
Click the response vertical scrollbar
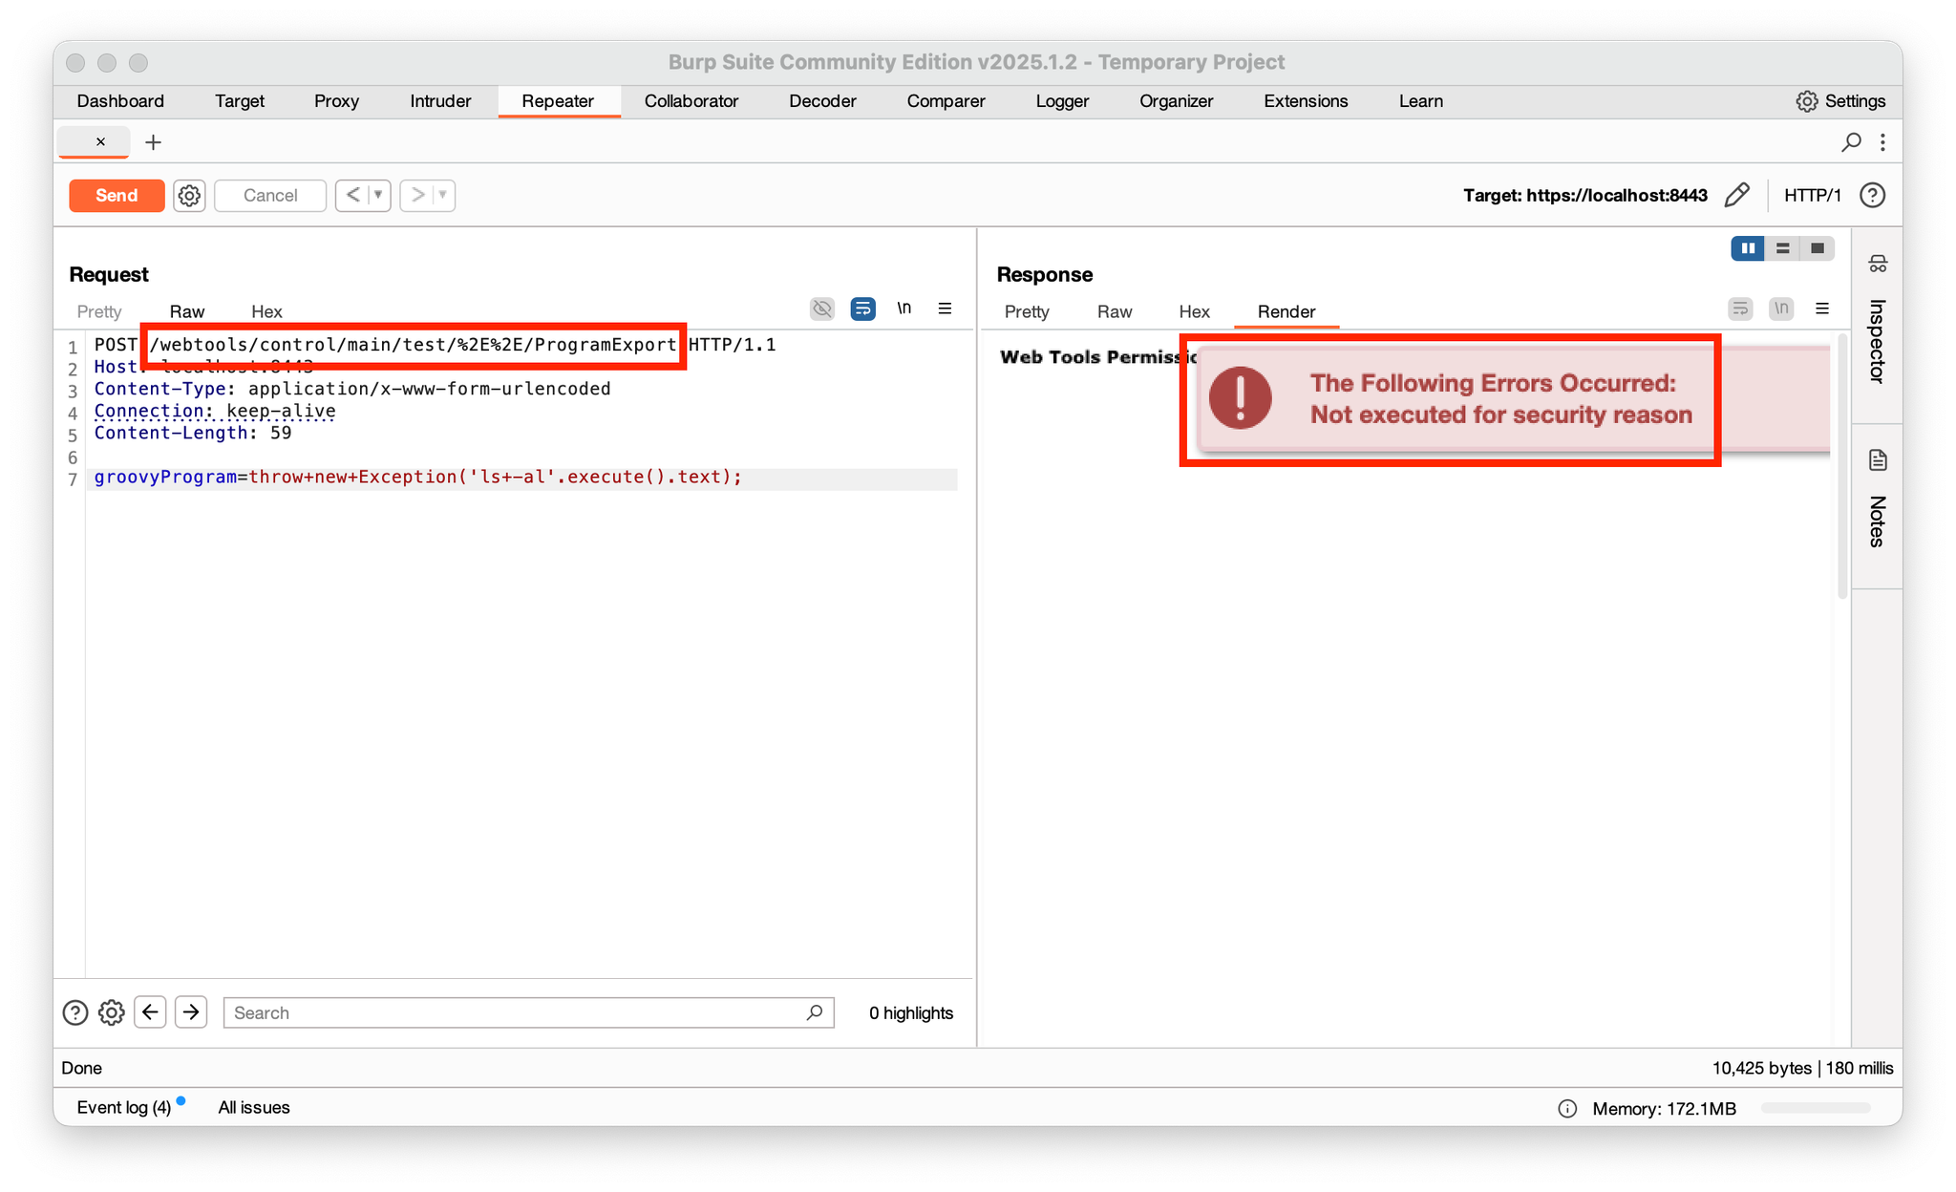1842,466
